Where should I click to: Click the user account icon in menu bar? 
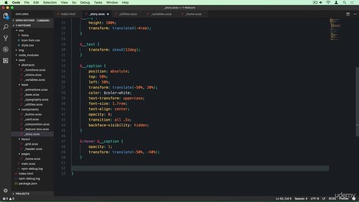(x=337, y=2)
